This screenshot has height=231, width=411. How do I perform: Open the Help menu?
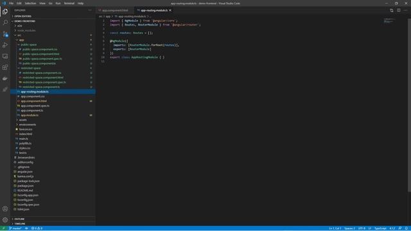coord(80,3)
